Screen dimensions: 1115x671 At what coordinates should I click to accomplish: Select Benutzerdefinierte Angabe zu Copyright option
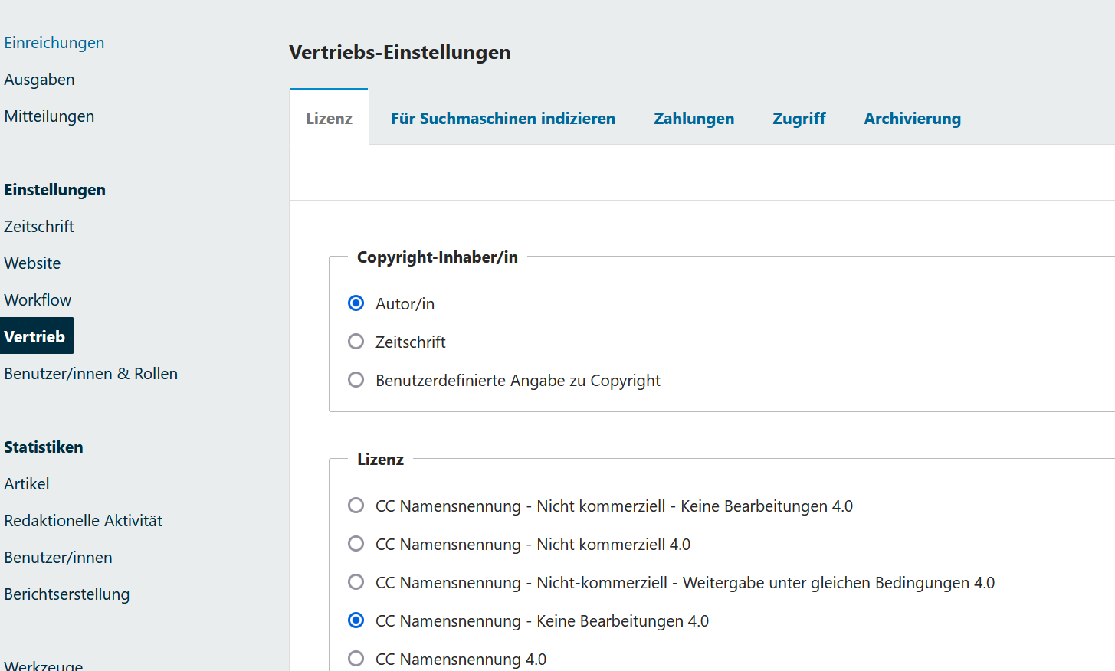point(356,380)
